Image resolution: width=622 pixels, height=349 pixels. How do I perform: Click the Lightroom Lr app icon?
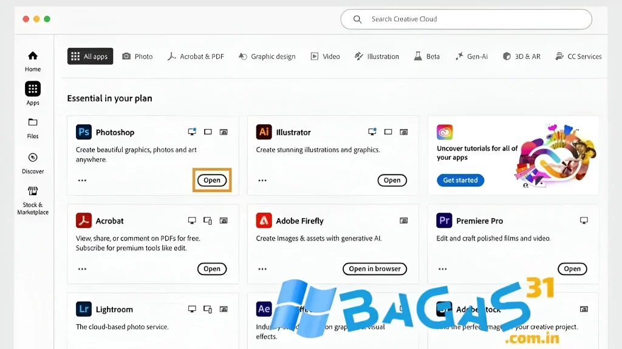[84, 309]
